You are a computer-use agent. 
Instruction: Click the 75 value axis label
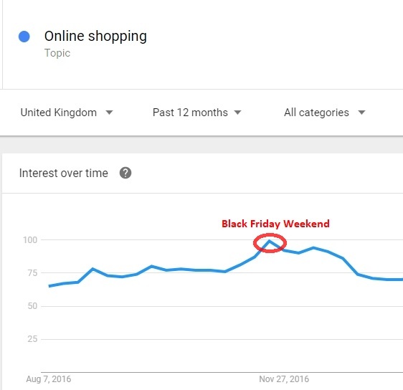point(33,273)
